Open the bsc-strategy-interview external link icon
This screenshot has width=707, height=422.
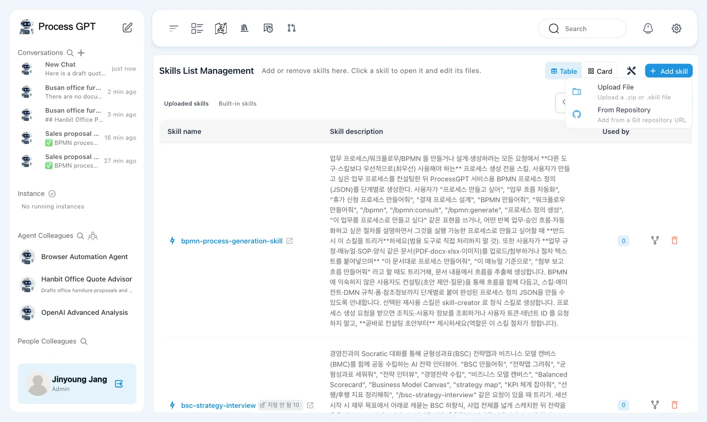(x=310, y=405)
